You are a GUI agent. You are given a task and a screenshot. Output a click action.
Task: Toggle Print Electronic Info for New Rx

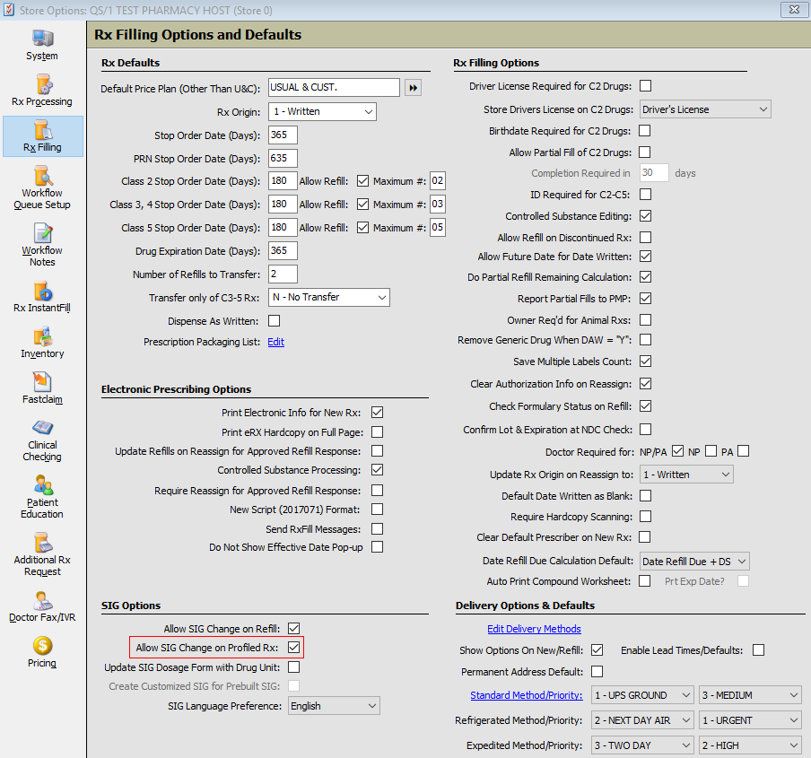[x=378, y=412]
